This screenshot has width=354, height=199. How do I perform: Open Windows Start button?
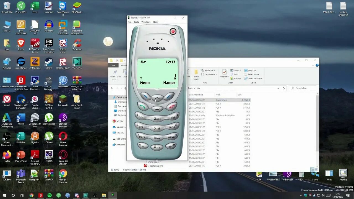point(4,195)
